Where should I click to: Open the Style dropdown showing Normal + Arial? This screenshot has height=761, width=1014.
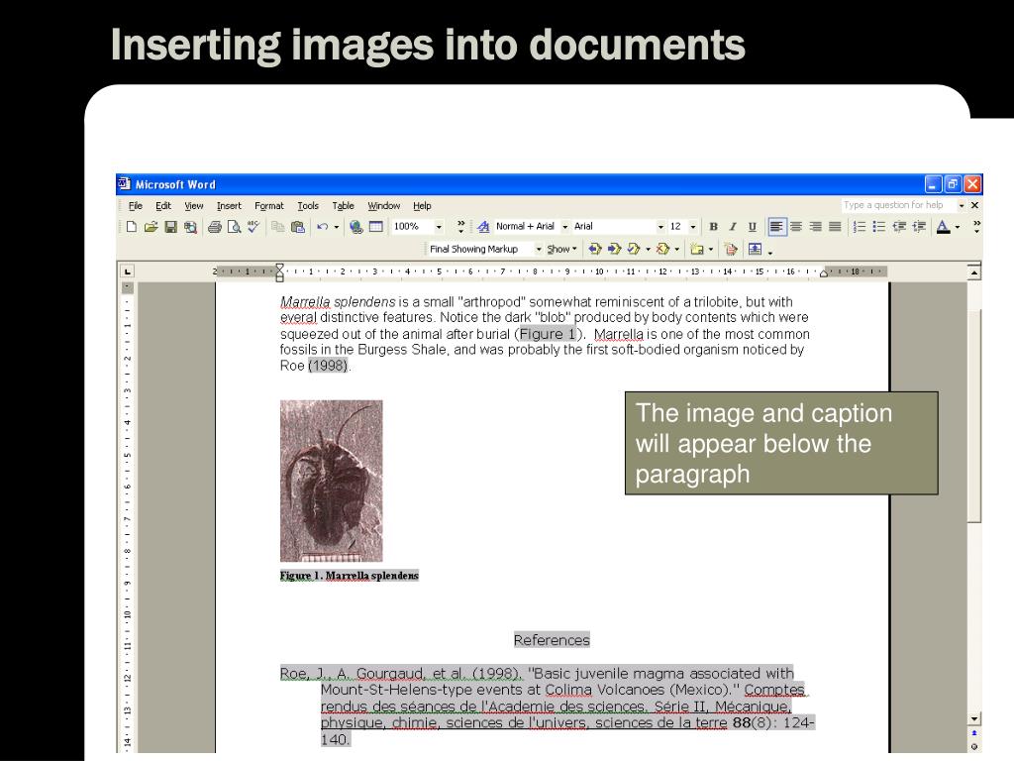point(564,227)
